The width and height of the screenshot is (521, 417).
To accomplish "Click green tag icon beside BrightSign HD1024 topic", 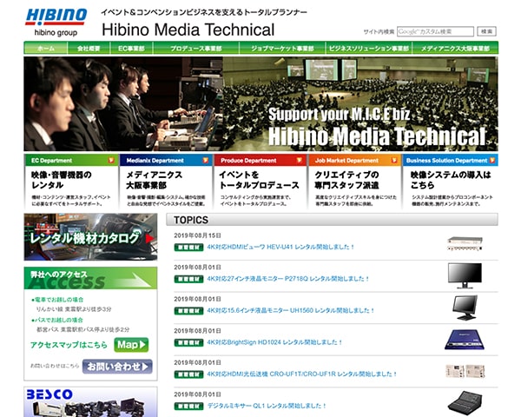I will [x=188, y=342].
